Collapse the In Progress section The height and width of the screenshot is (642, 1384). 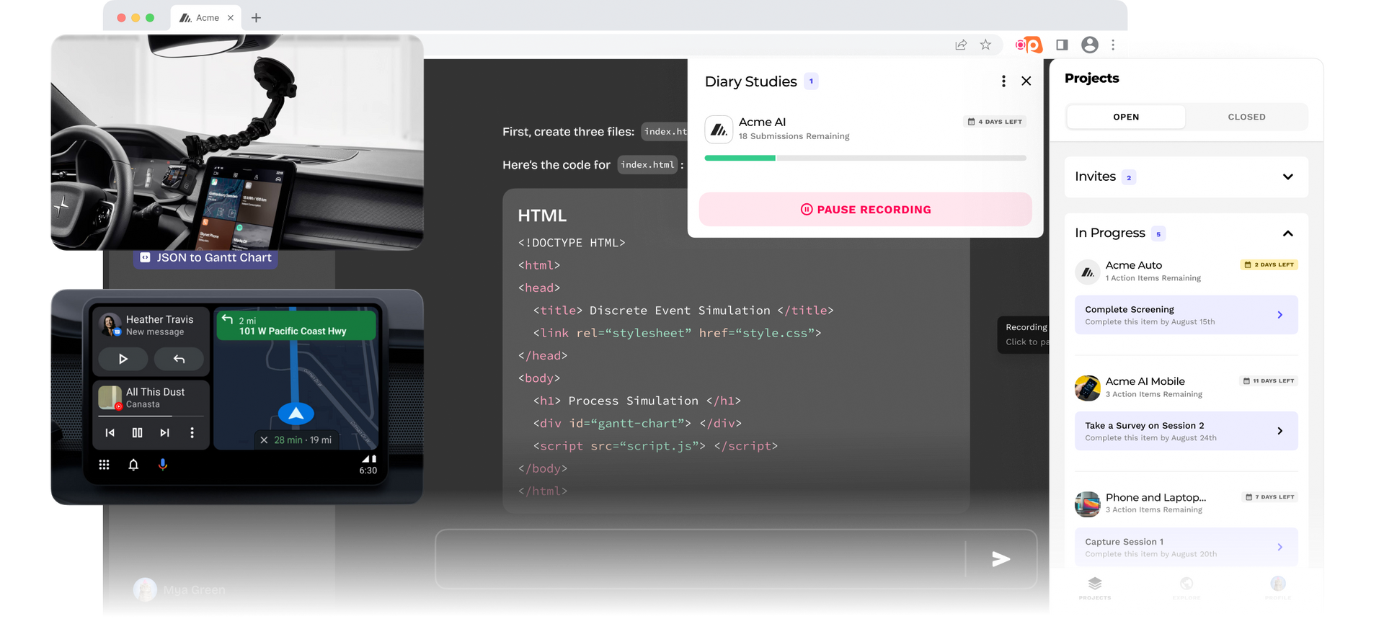1288,233
